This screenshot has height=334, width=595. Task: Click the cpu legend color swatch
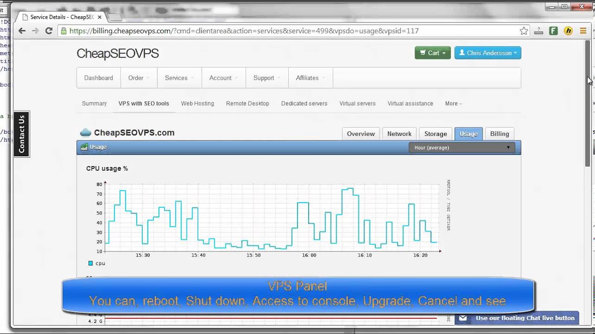(91, 263)
